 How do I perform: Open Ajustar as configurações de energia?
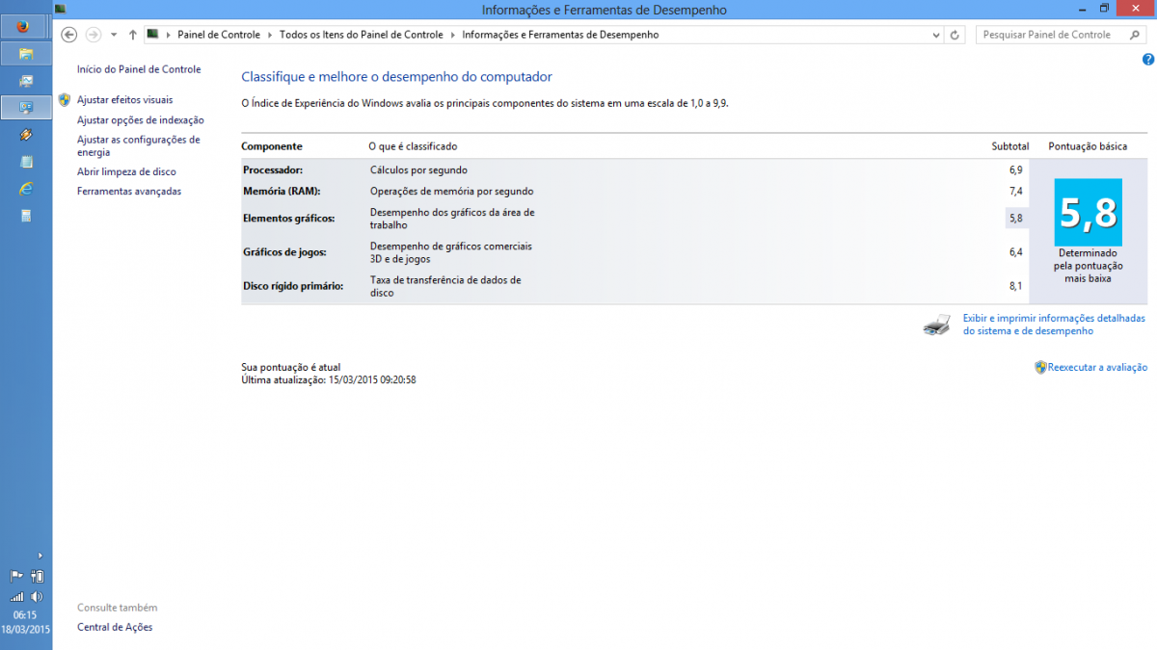coord(139,146)
